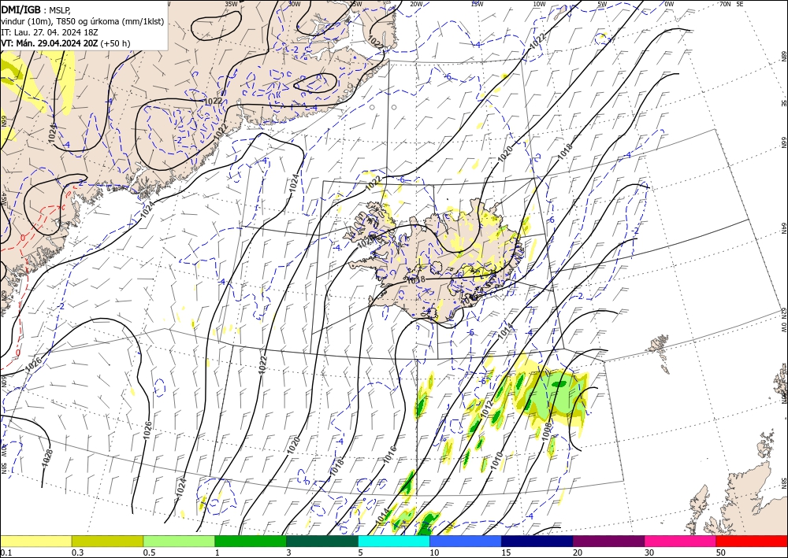The height and width of the screenshot is (558, 788).
Task: Click the "DMI/IGB" title text
Action: (21, 9)
